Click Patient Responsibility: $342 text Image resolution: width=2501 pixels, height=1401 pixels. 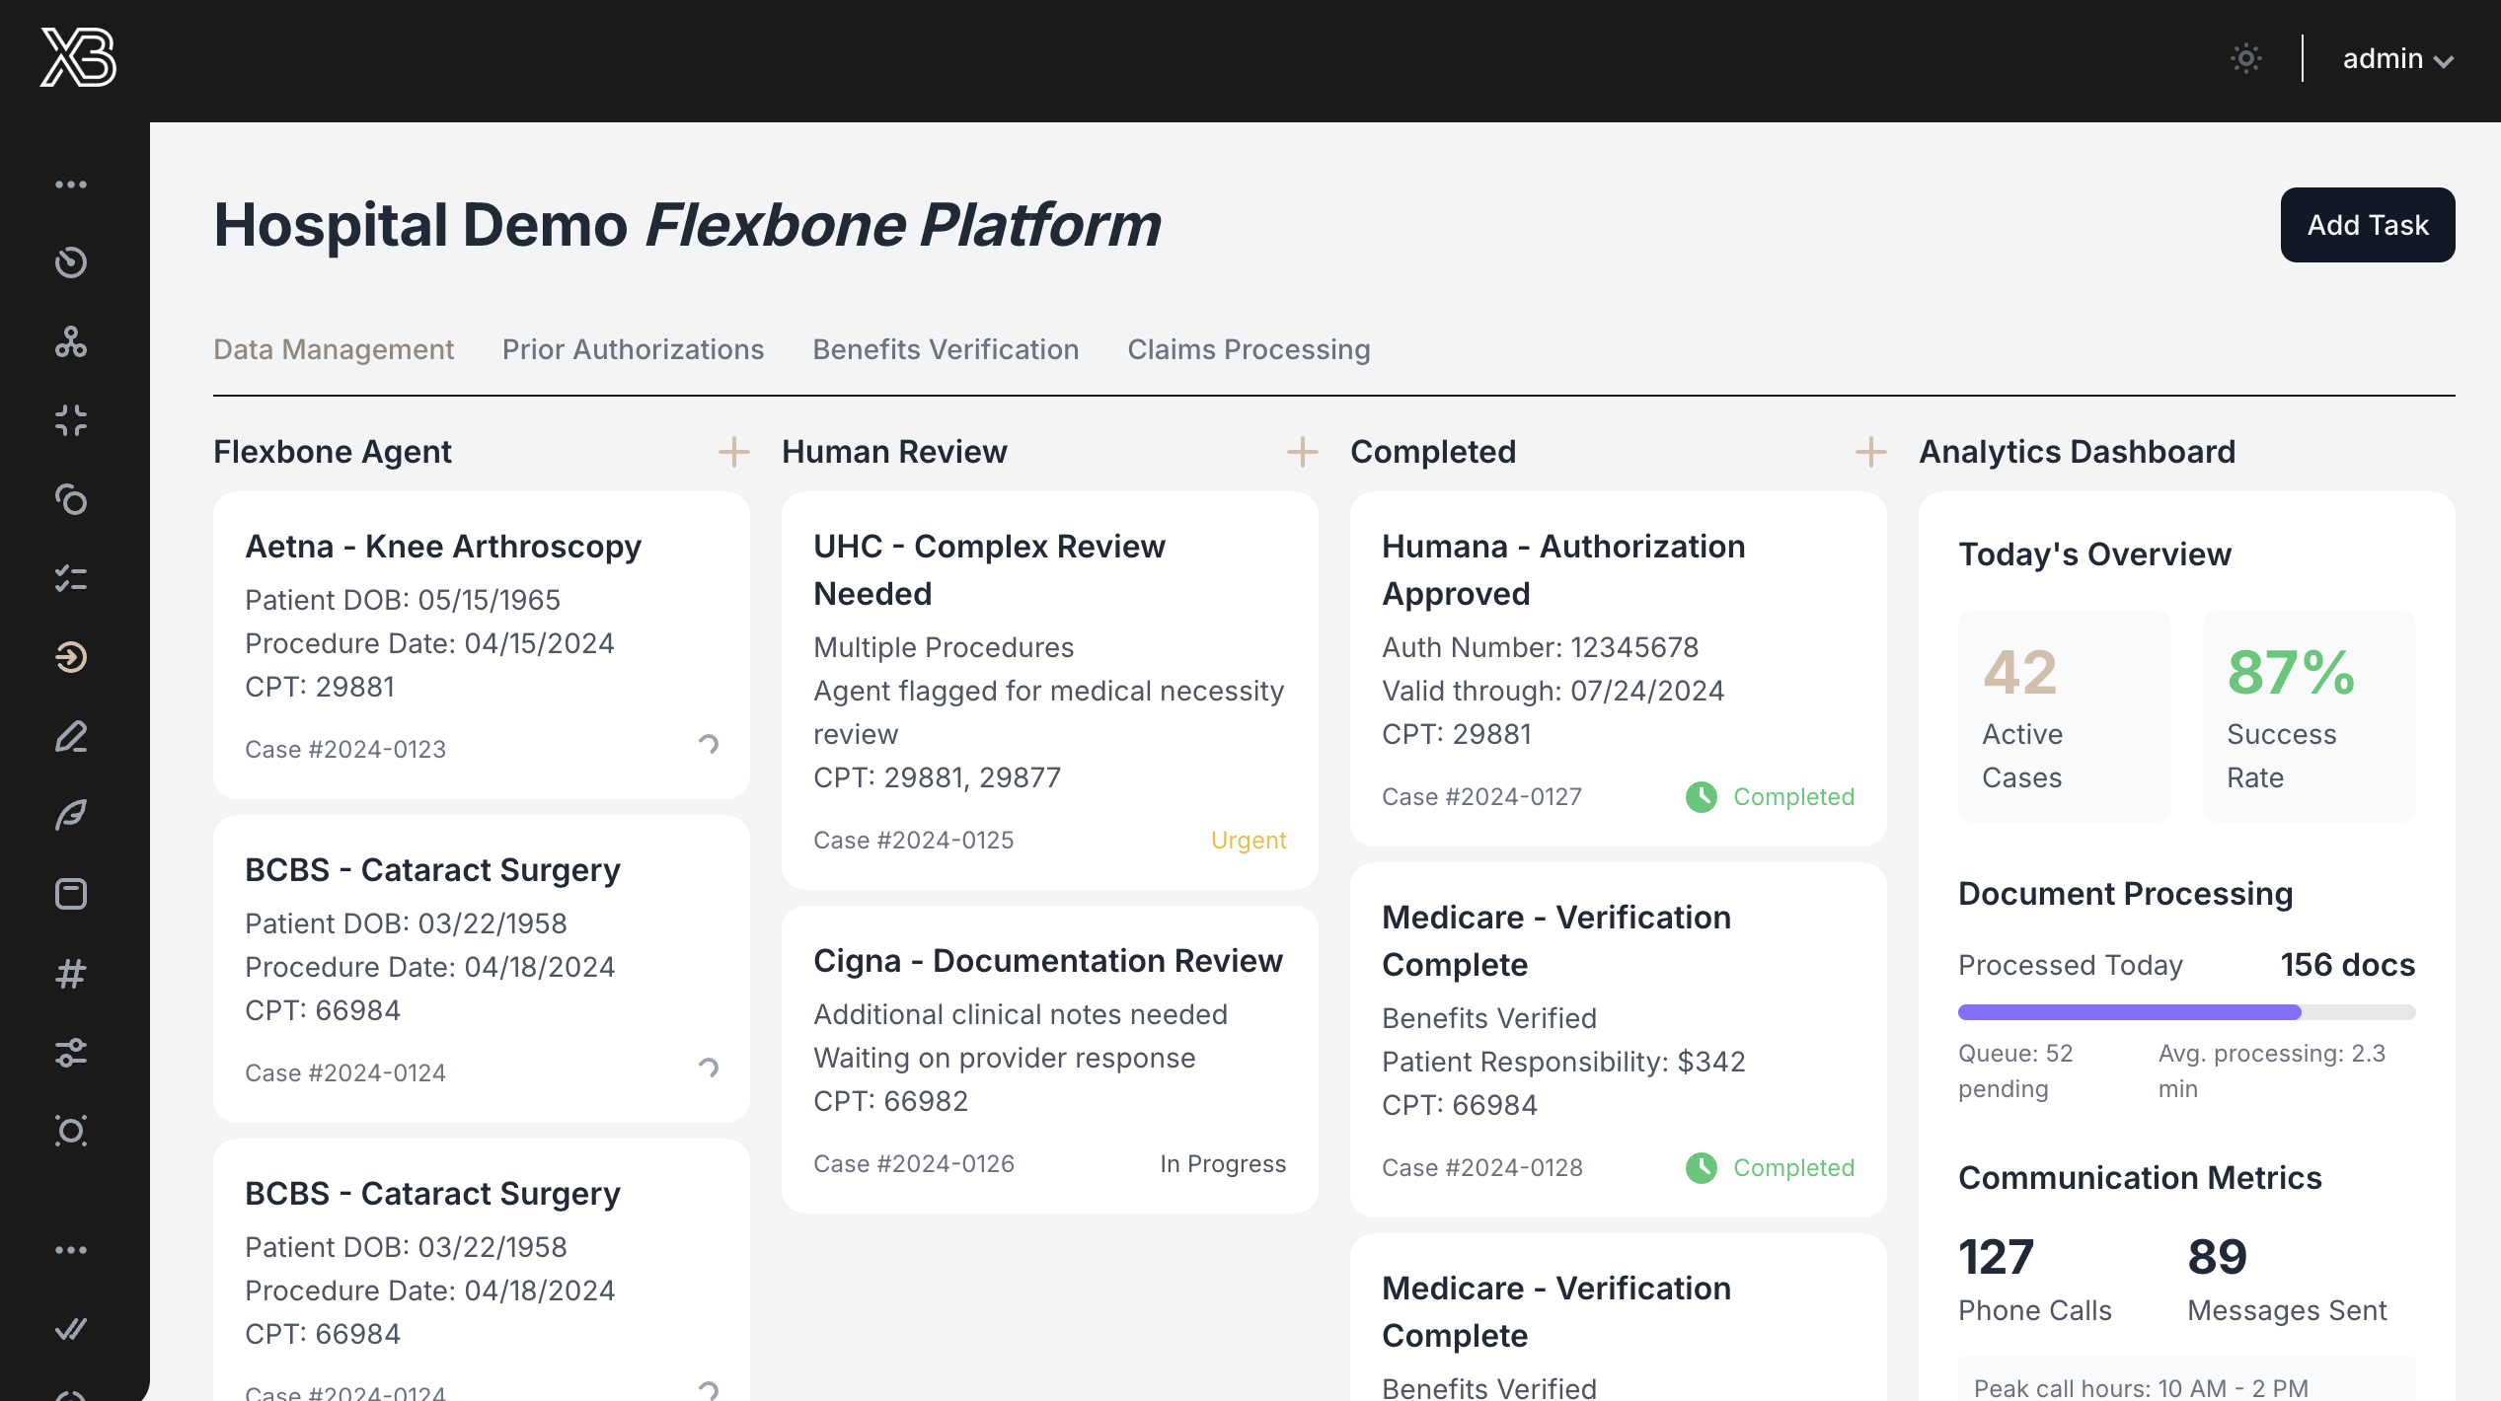[x=1563, y=1062]
